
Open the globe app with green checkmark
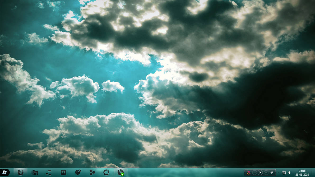tap(121, 173)
